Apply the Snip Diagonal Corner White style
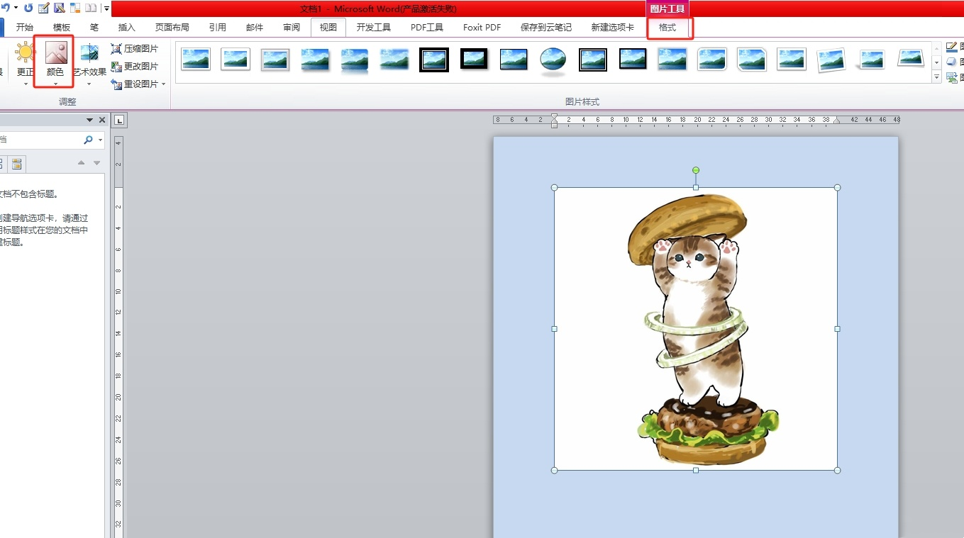 click(x=752, y=60)
